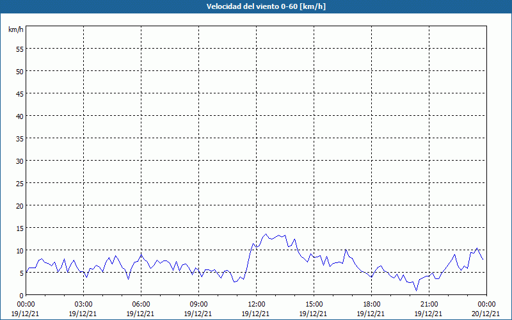
Task: Click the wind speed peak just after 12:00
Action: click(x=266, y=234)
